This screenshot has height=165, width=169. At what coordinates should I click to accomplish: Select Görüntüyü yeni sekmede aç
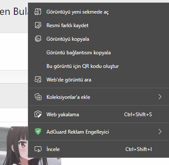click(98, 12)
